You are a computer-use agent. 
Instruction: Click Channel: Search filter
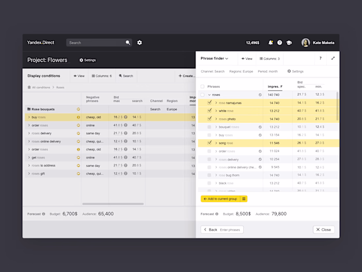point(213,71)
